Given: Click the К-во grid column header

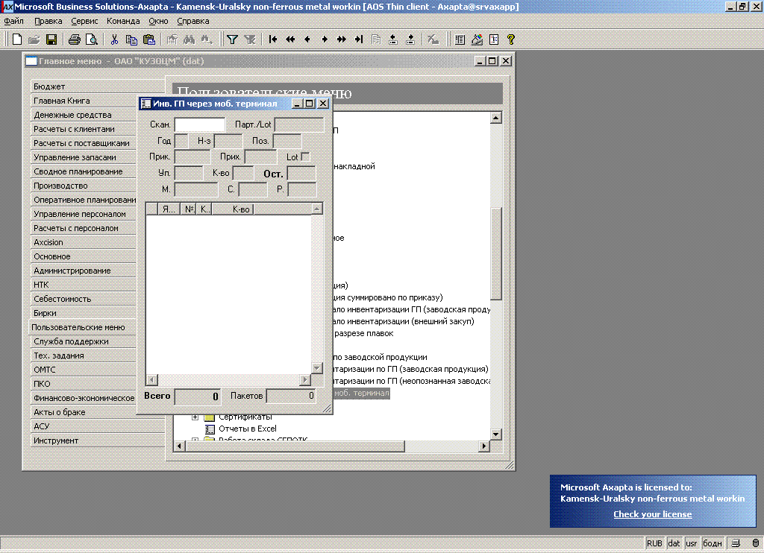Looking at the screenshot, I should pyautogui.click(x=240, y=209).
